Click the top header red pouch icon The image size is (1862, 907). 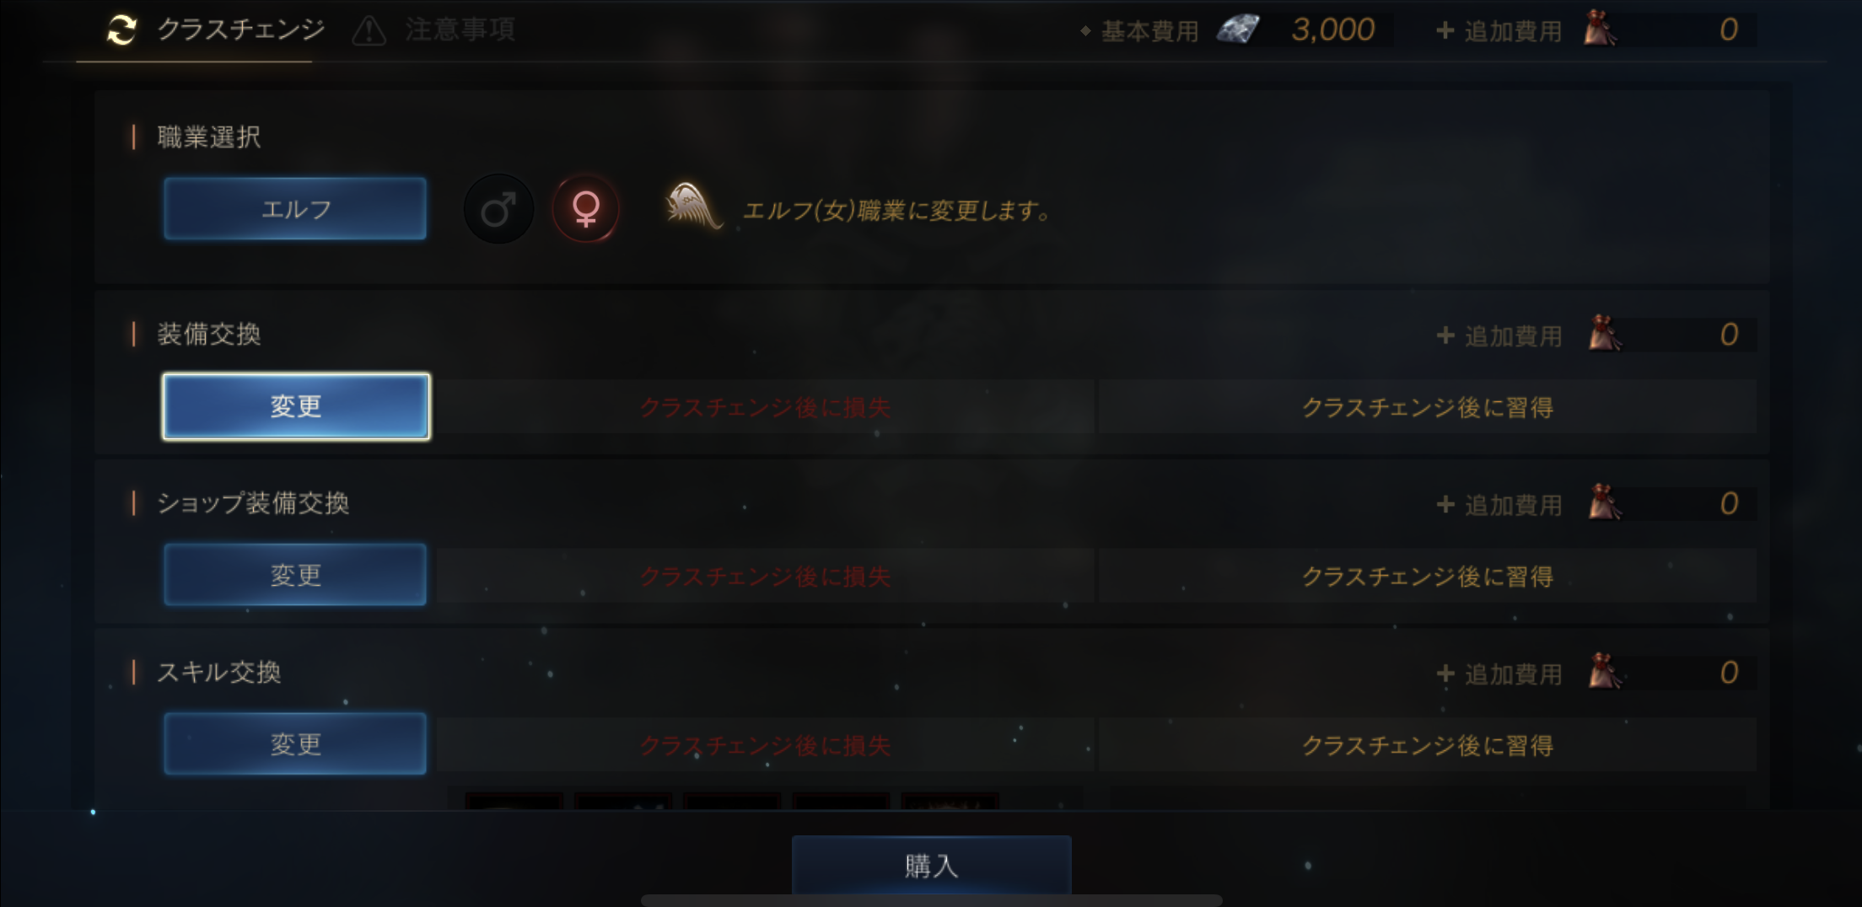click(x=1601, y=30)
